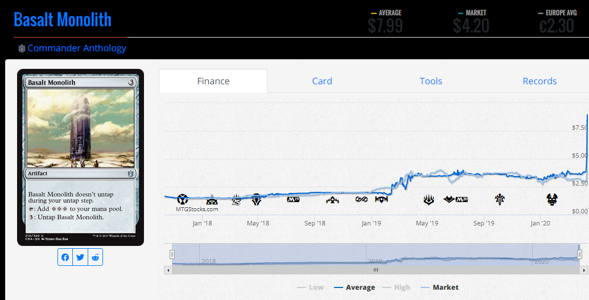589x300 pixels.
Task: Click the Ixalan set marker on chart
Action: pyautogui.click(x=183, y=199)
